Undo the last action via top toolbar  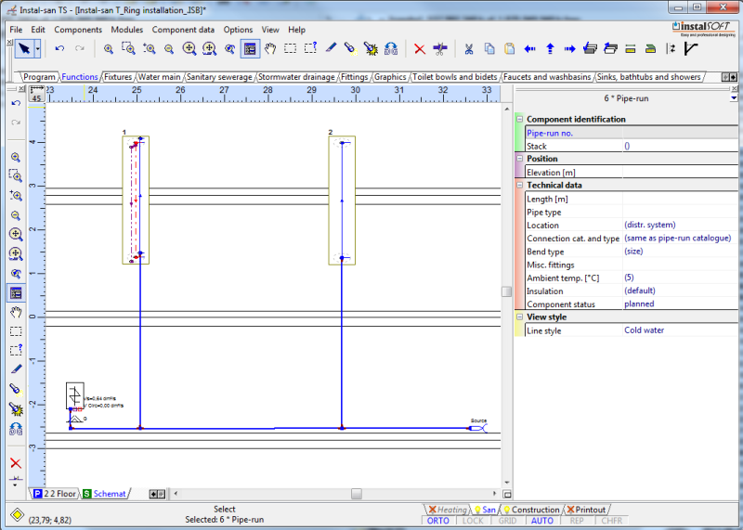click(x=59, y=49)
